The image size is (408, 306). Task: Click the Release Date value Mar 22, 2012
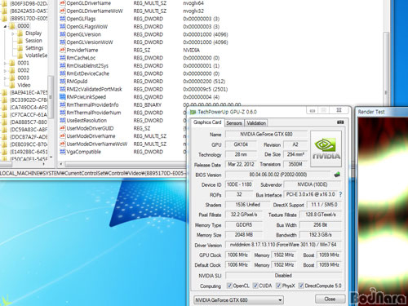click(241, 164)
